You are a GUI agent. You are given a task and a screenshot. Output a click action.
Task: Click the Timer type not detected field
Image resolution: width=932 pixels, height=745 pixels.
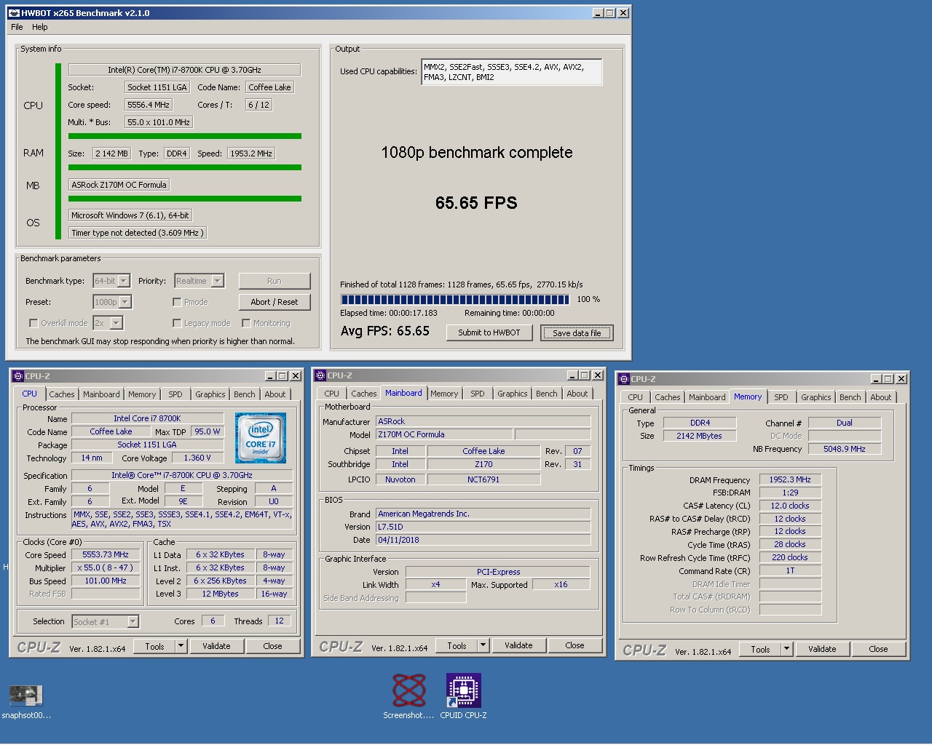click(138, 233)
